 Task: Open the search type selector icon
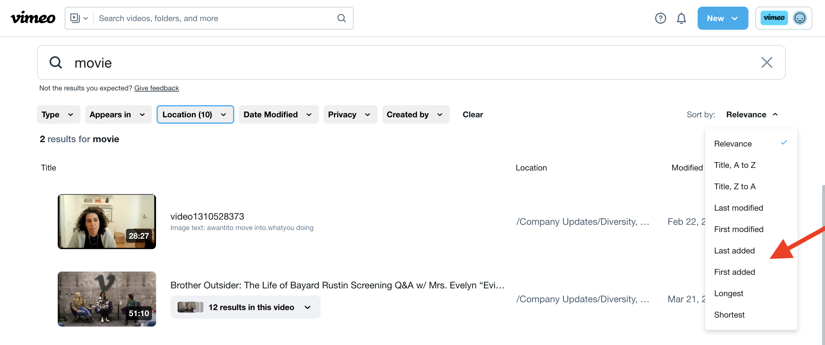(79, 18)
